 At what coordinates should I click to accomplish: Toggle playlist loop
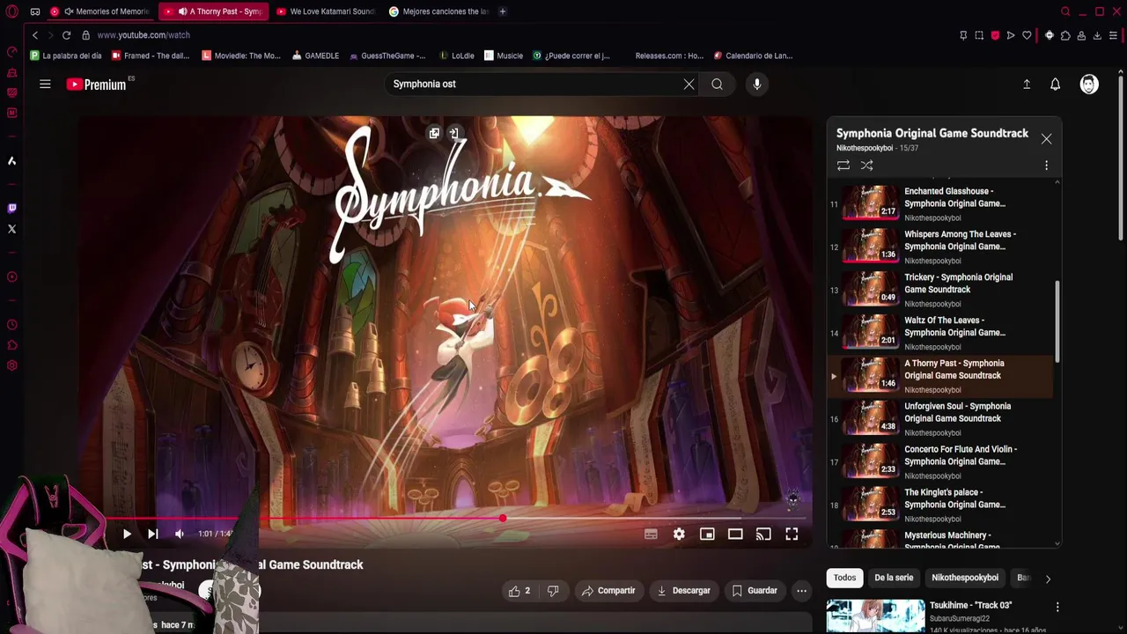843,166
